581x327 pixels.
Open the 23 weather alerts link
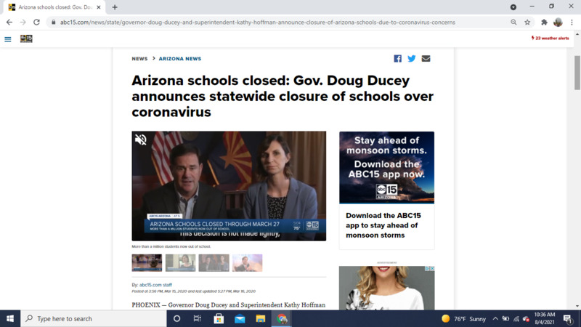[550, 39]
